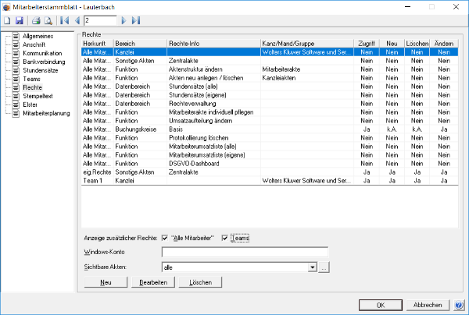Sort by the Bereich column header
469x315 pixels.
click(x=140, y=44)
